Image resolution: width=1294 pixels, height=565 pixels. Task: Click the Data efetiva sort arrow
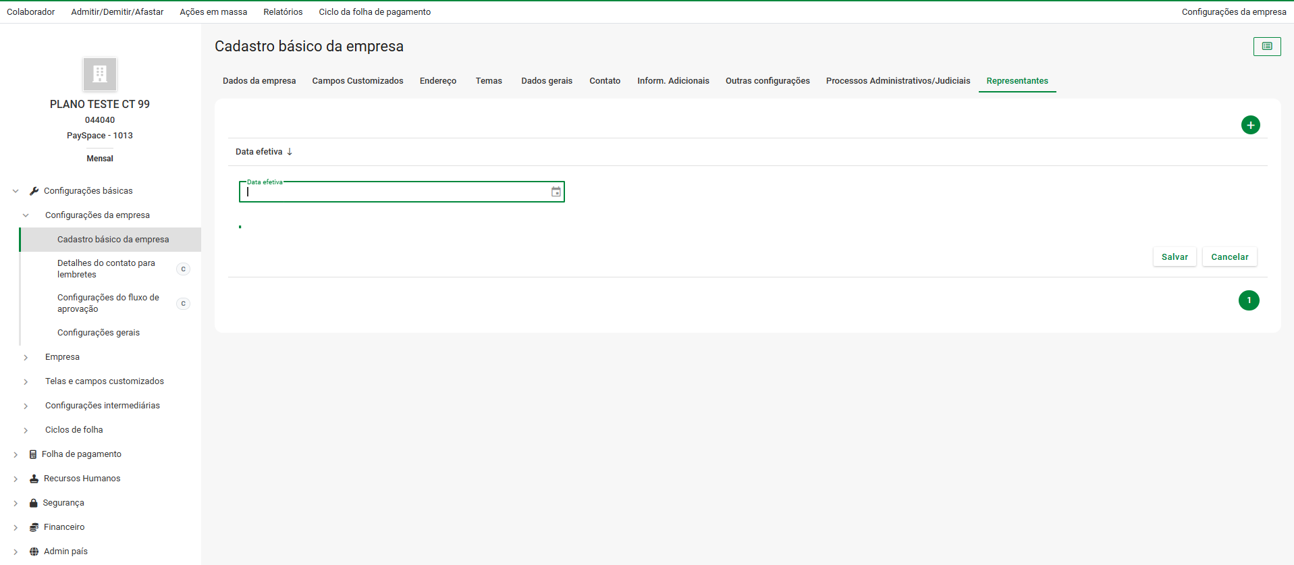click(x=290, y=152)
